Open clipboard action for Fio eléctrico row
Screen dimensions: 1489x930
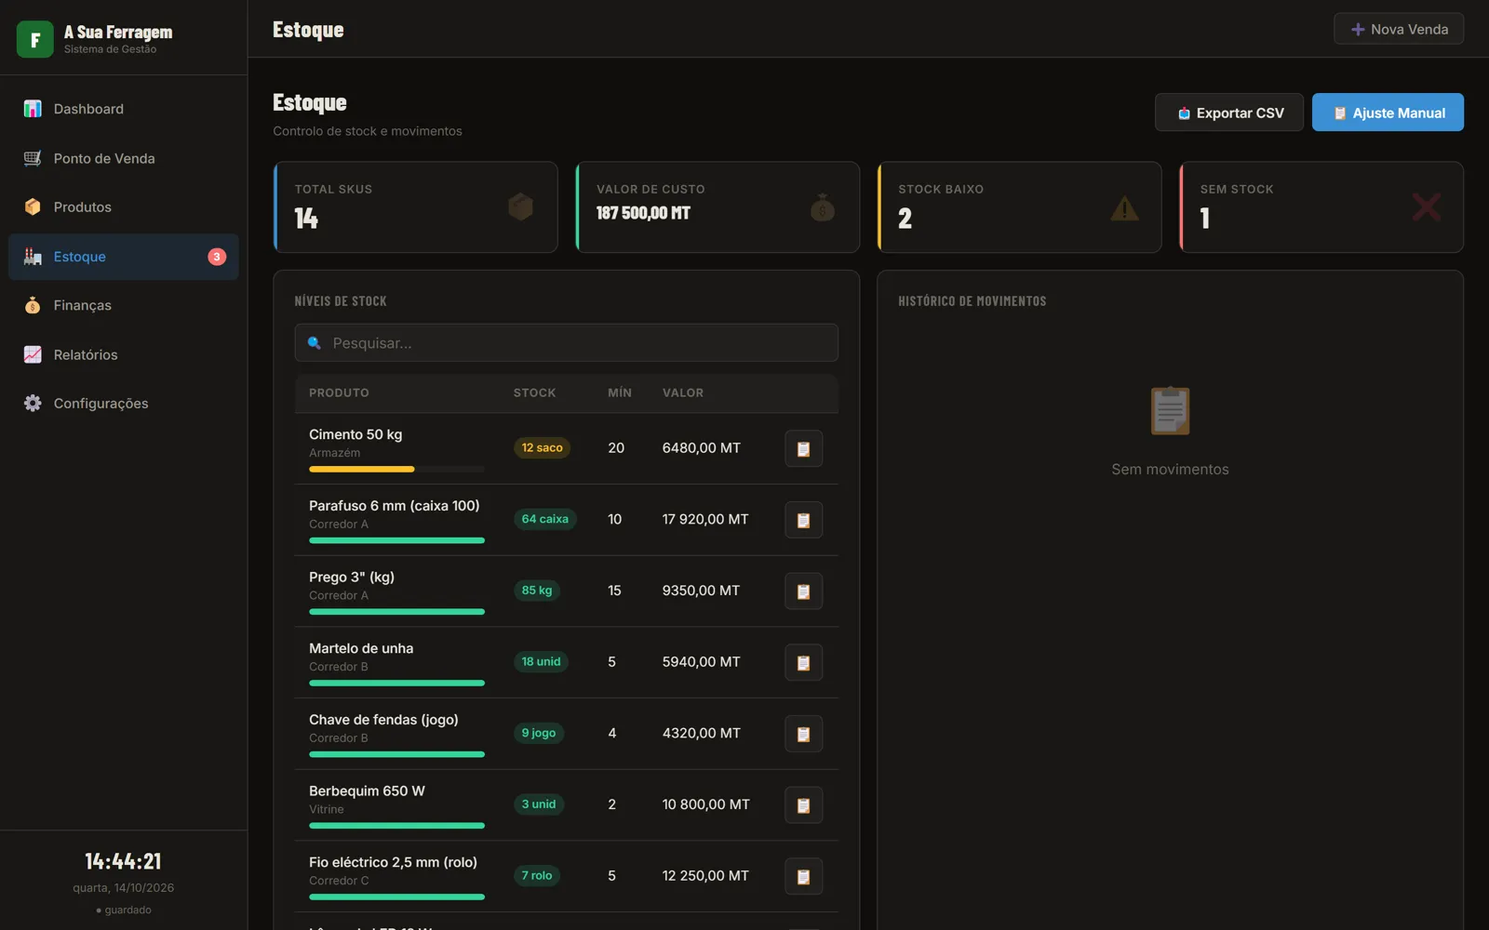(x=803, y=876)
